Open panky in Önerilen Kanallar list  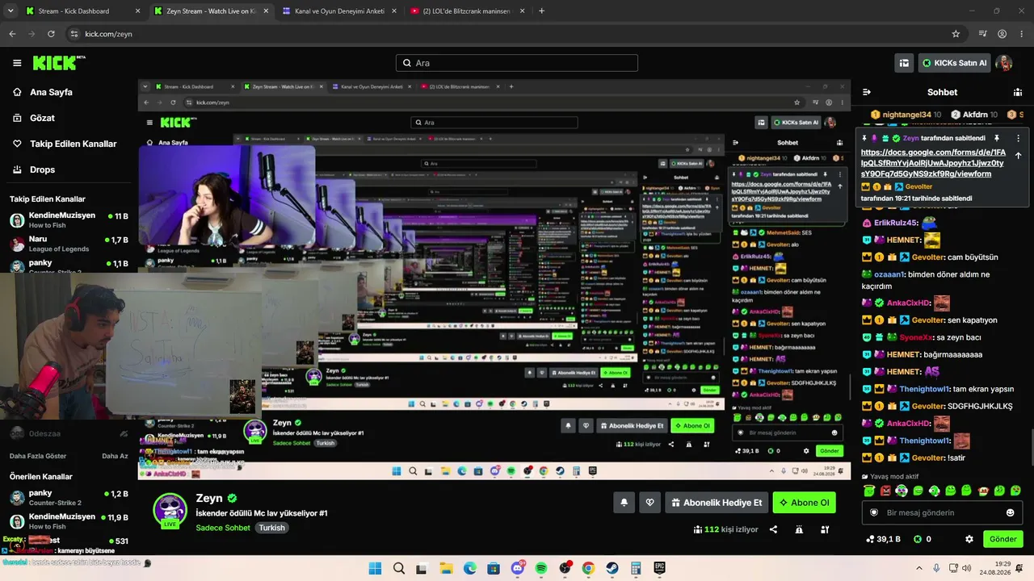tap(69, 498)
